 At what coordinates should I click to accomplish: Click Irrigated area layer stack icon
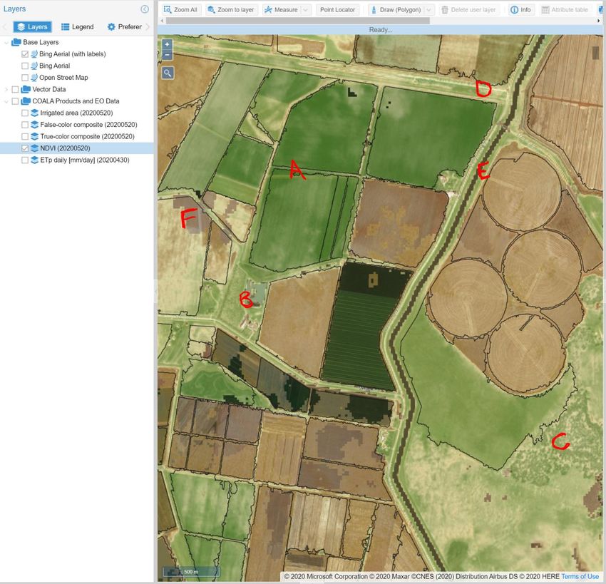point(34,113)
